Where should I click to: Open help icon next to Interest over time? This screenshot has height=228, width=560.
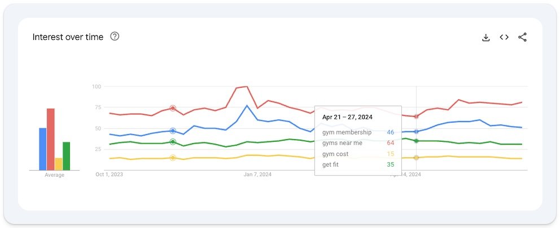[x=115, y=37]
